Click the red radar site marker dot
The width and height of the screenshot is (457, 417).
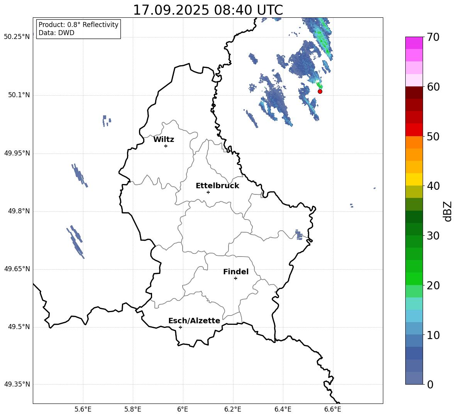(320, 91)
